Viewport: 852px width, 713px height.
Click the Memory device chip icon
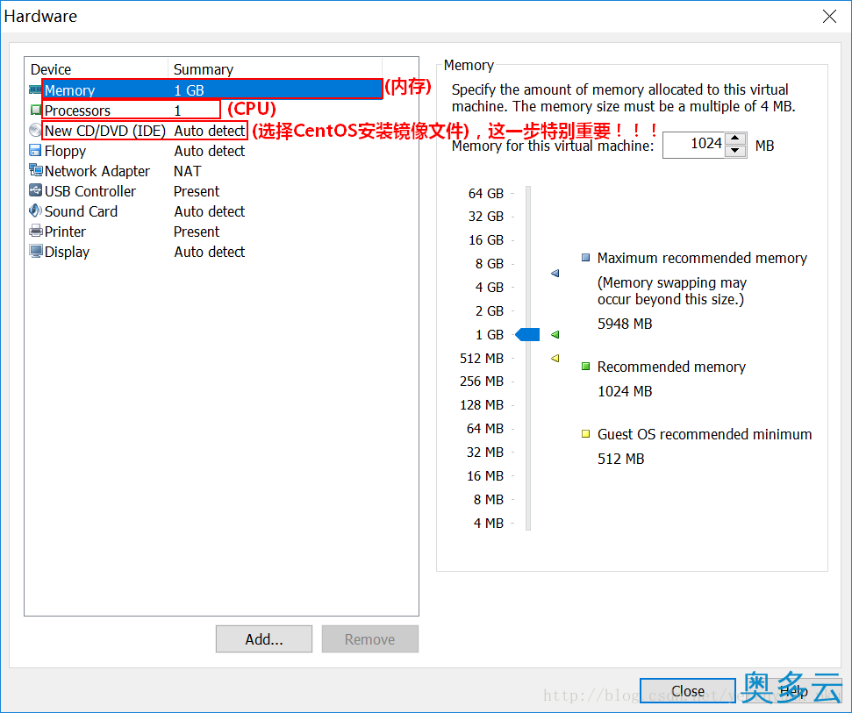[35, 89]
